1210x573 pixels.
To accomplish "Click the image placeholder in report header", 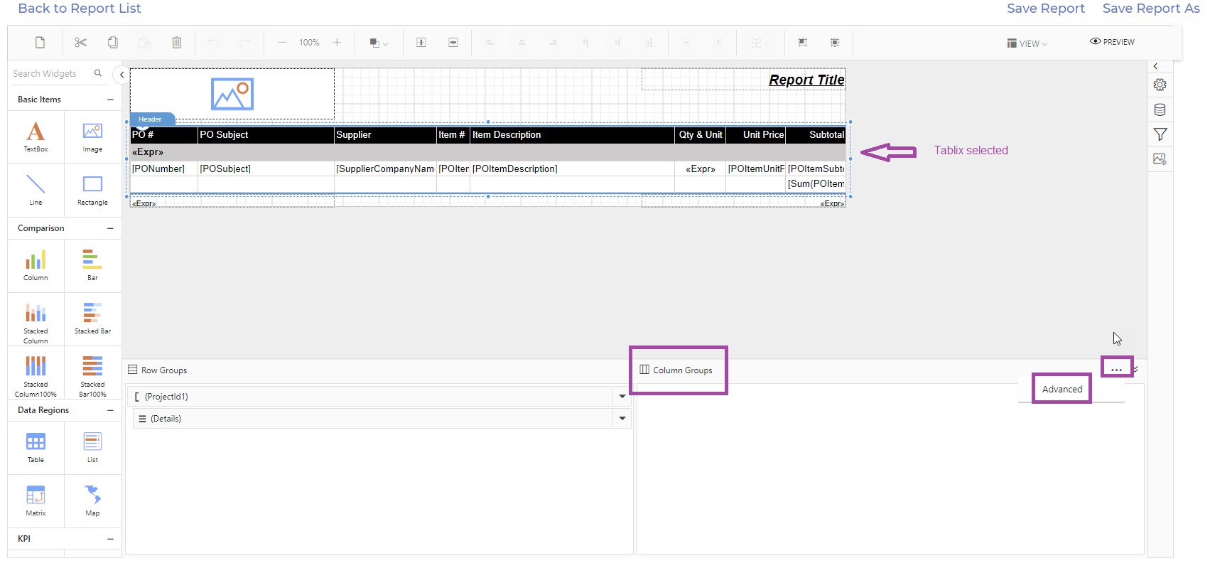I will point(232,94).
